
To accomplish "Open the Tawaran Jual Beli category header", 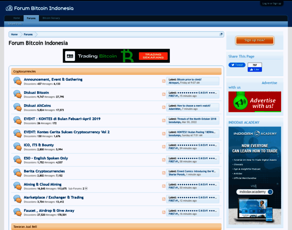I will [x=25, y=227].
